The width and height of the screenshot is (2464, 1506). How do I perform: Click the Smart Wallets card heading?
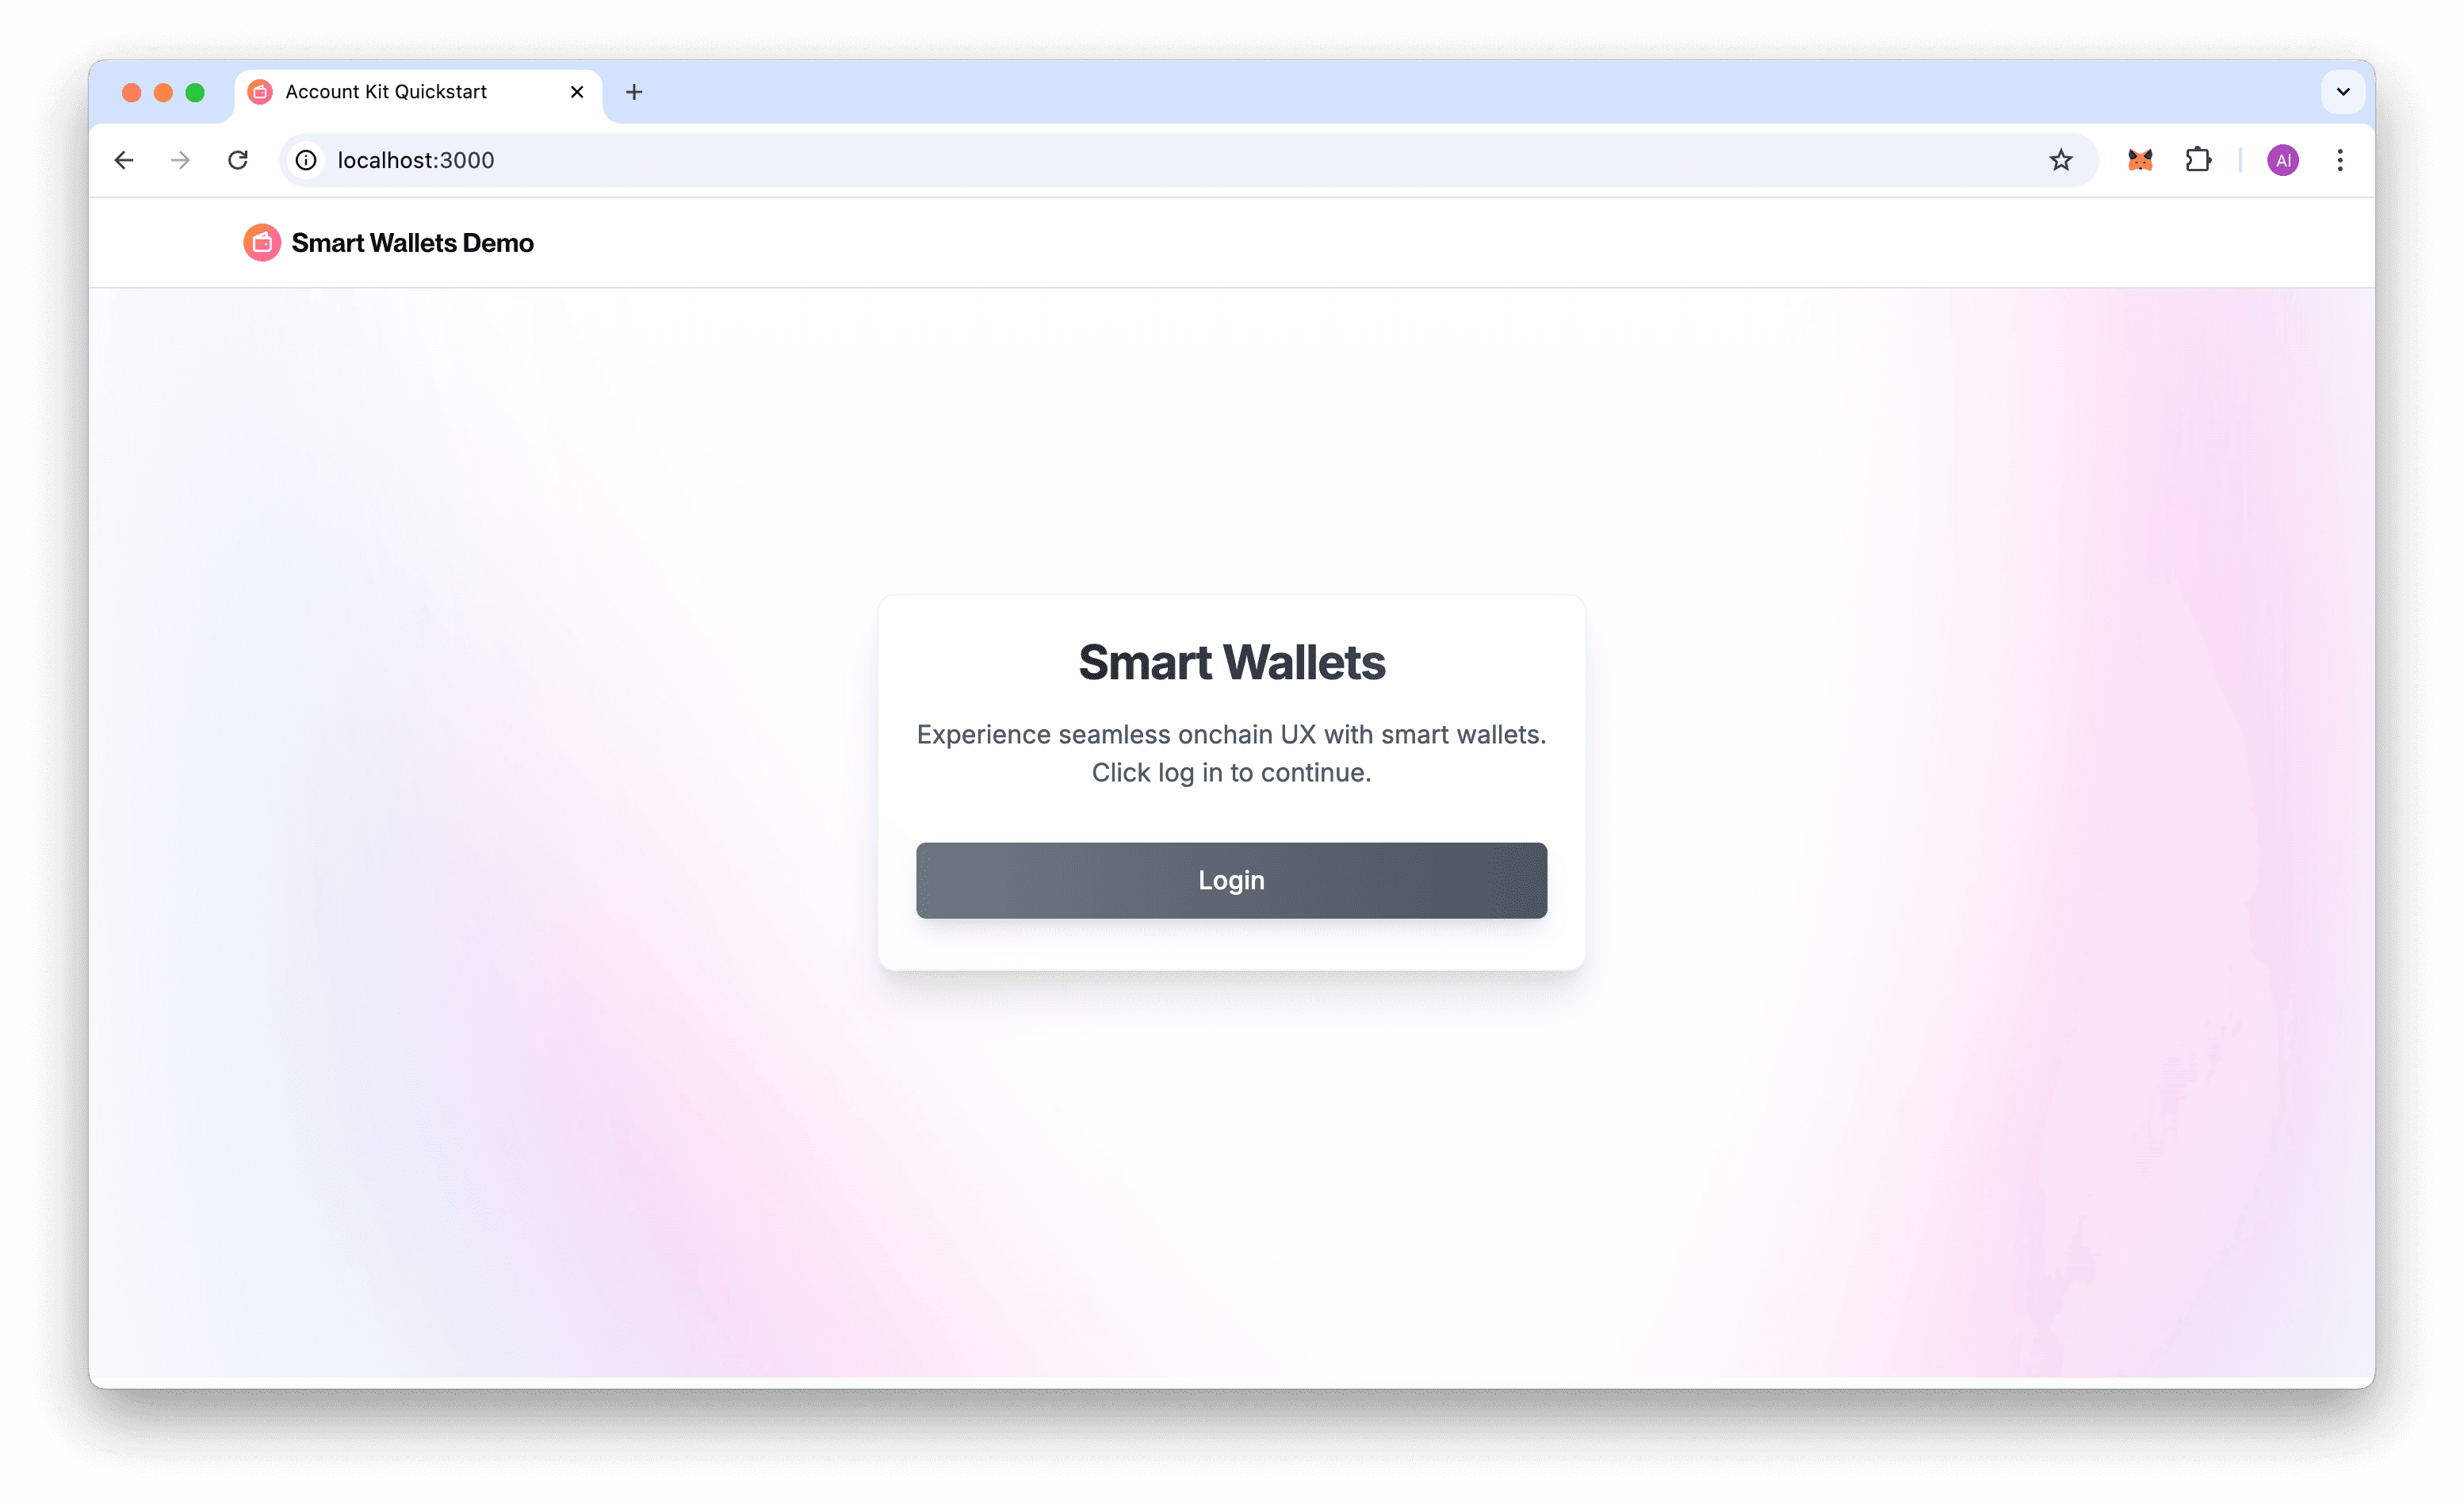click(1231, 662)
